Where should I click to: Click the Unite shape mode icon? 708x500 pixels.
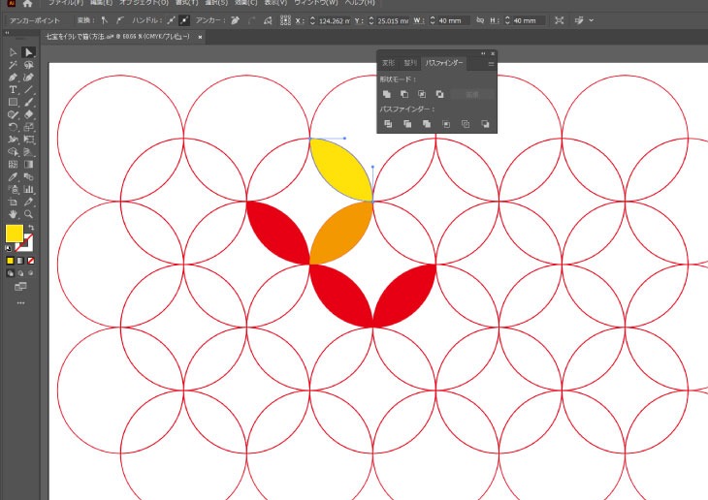point(387,94)
